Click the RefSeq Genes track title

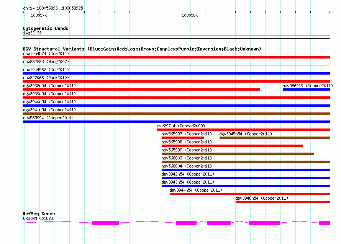pos(39,214)
